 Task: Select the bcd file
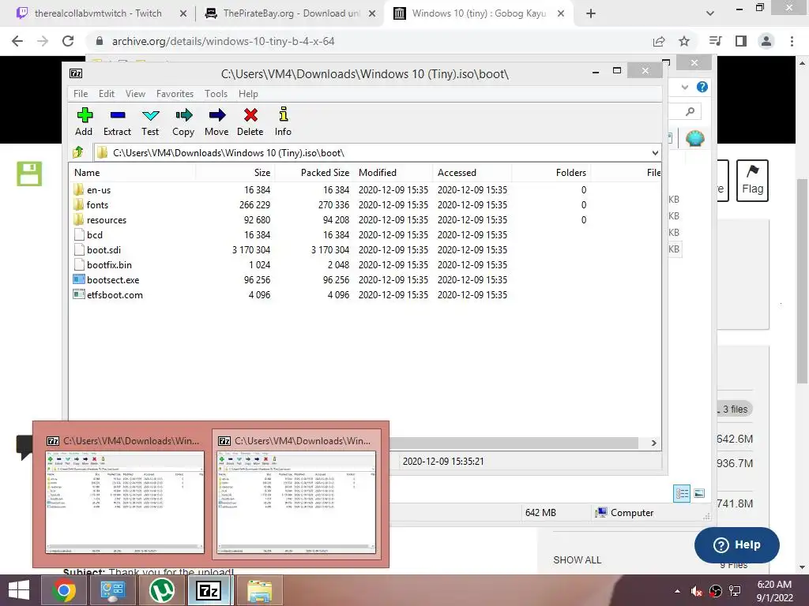tap(95, 235)
